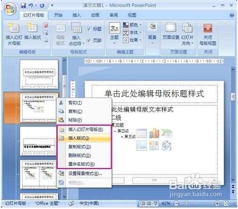The image size is (238, 209).
Task: Click the Close Master View red icon
Action: [x=208, y=28]
